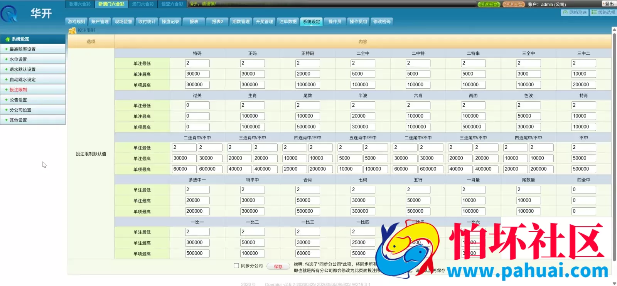Open 公告设置 in the sidebar

coord(33,100)
